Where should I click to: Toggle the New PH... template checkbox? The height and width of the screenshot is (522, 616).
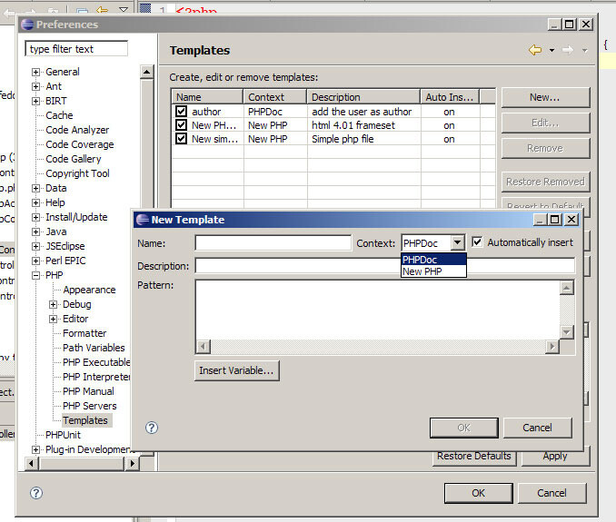click(181, 124)
